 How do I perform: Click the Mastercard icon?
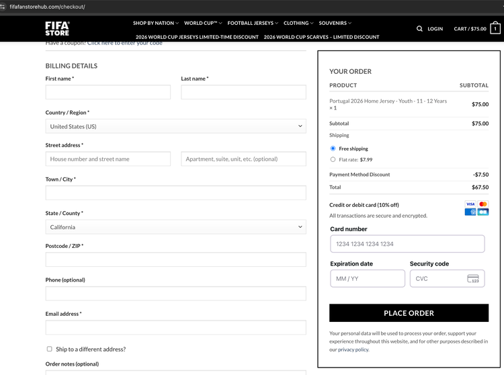pos(482,204)
